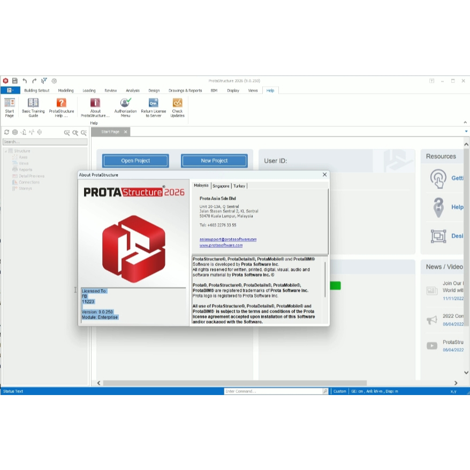Viewport: 470px width, 470px height.
Task: Click the settings gear in quick access toolbar
Action: click(54, 81)
